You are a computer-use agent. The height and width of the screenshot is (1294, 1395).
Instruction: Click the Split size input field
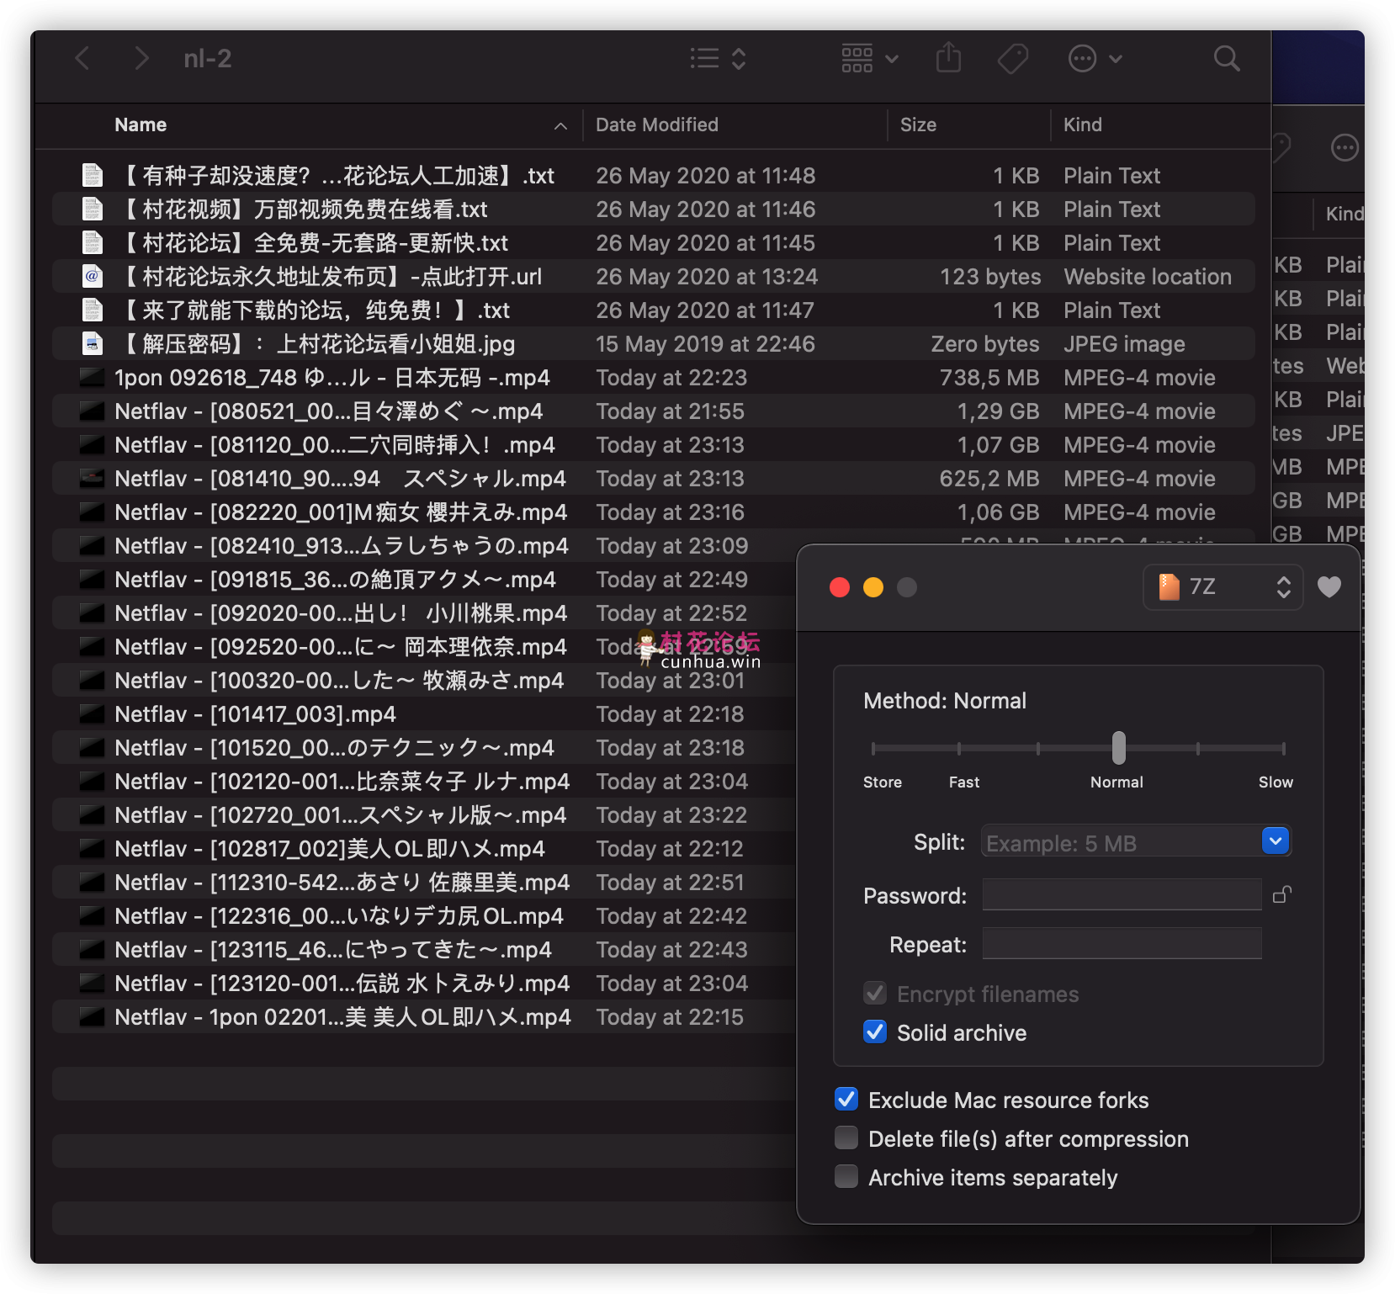coord(1122,841)
